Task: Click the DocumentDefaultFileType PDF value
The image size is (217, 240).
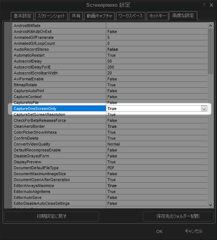Action: pos(157,168)
